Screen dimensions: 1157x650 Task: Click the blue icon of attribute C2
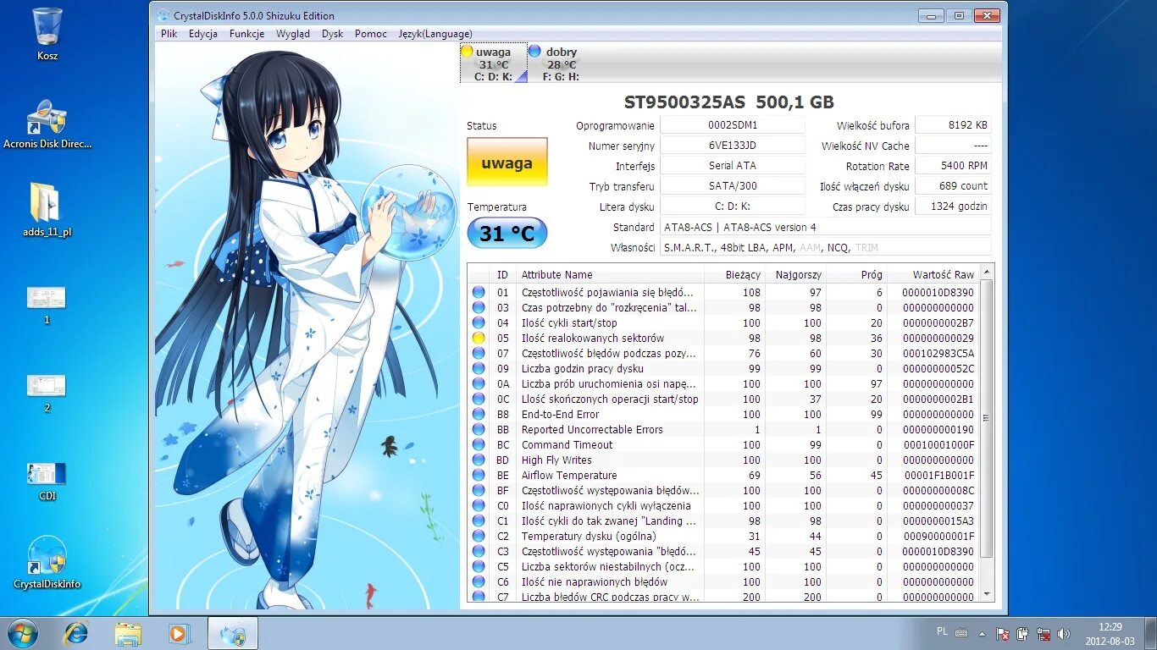[479, 536]
